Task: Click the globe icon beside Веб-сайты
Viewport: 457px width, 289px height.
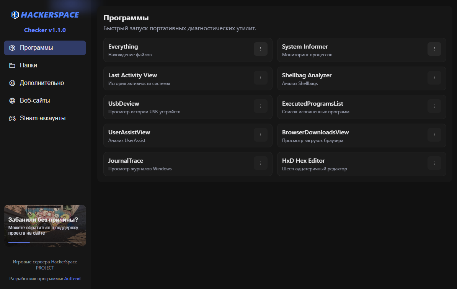Action: [12, 101]
